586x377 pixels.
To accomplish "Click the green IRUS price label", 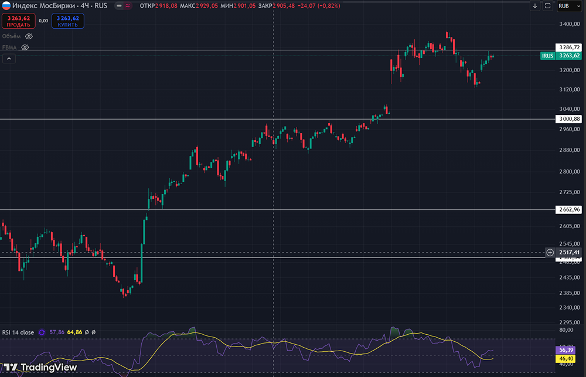I will tap(547, 56).
